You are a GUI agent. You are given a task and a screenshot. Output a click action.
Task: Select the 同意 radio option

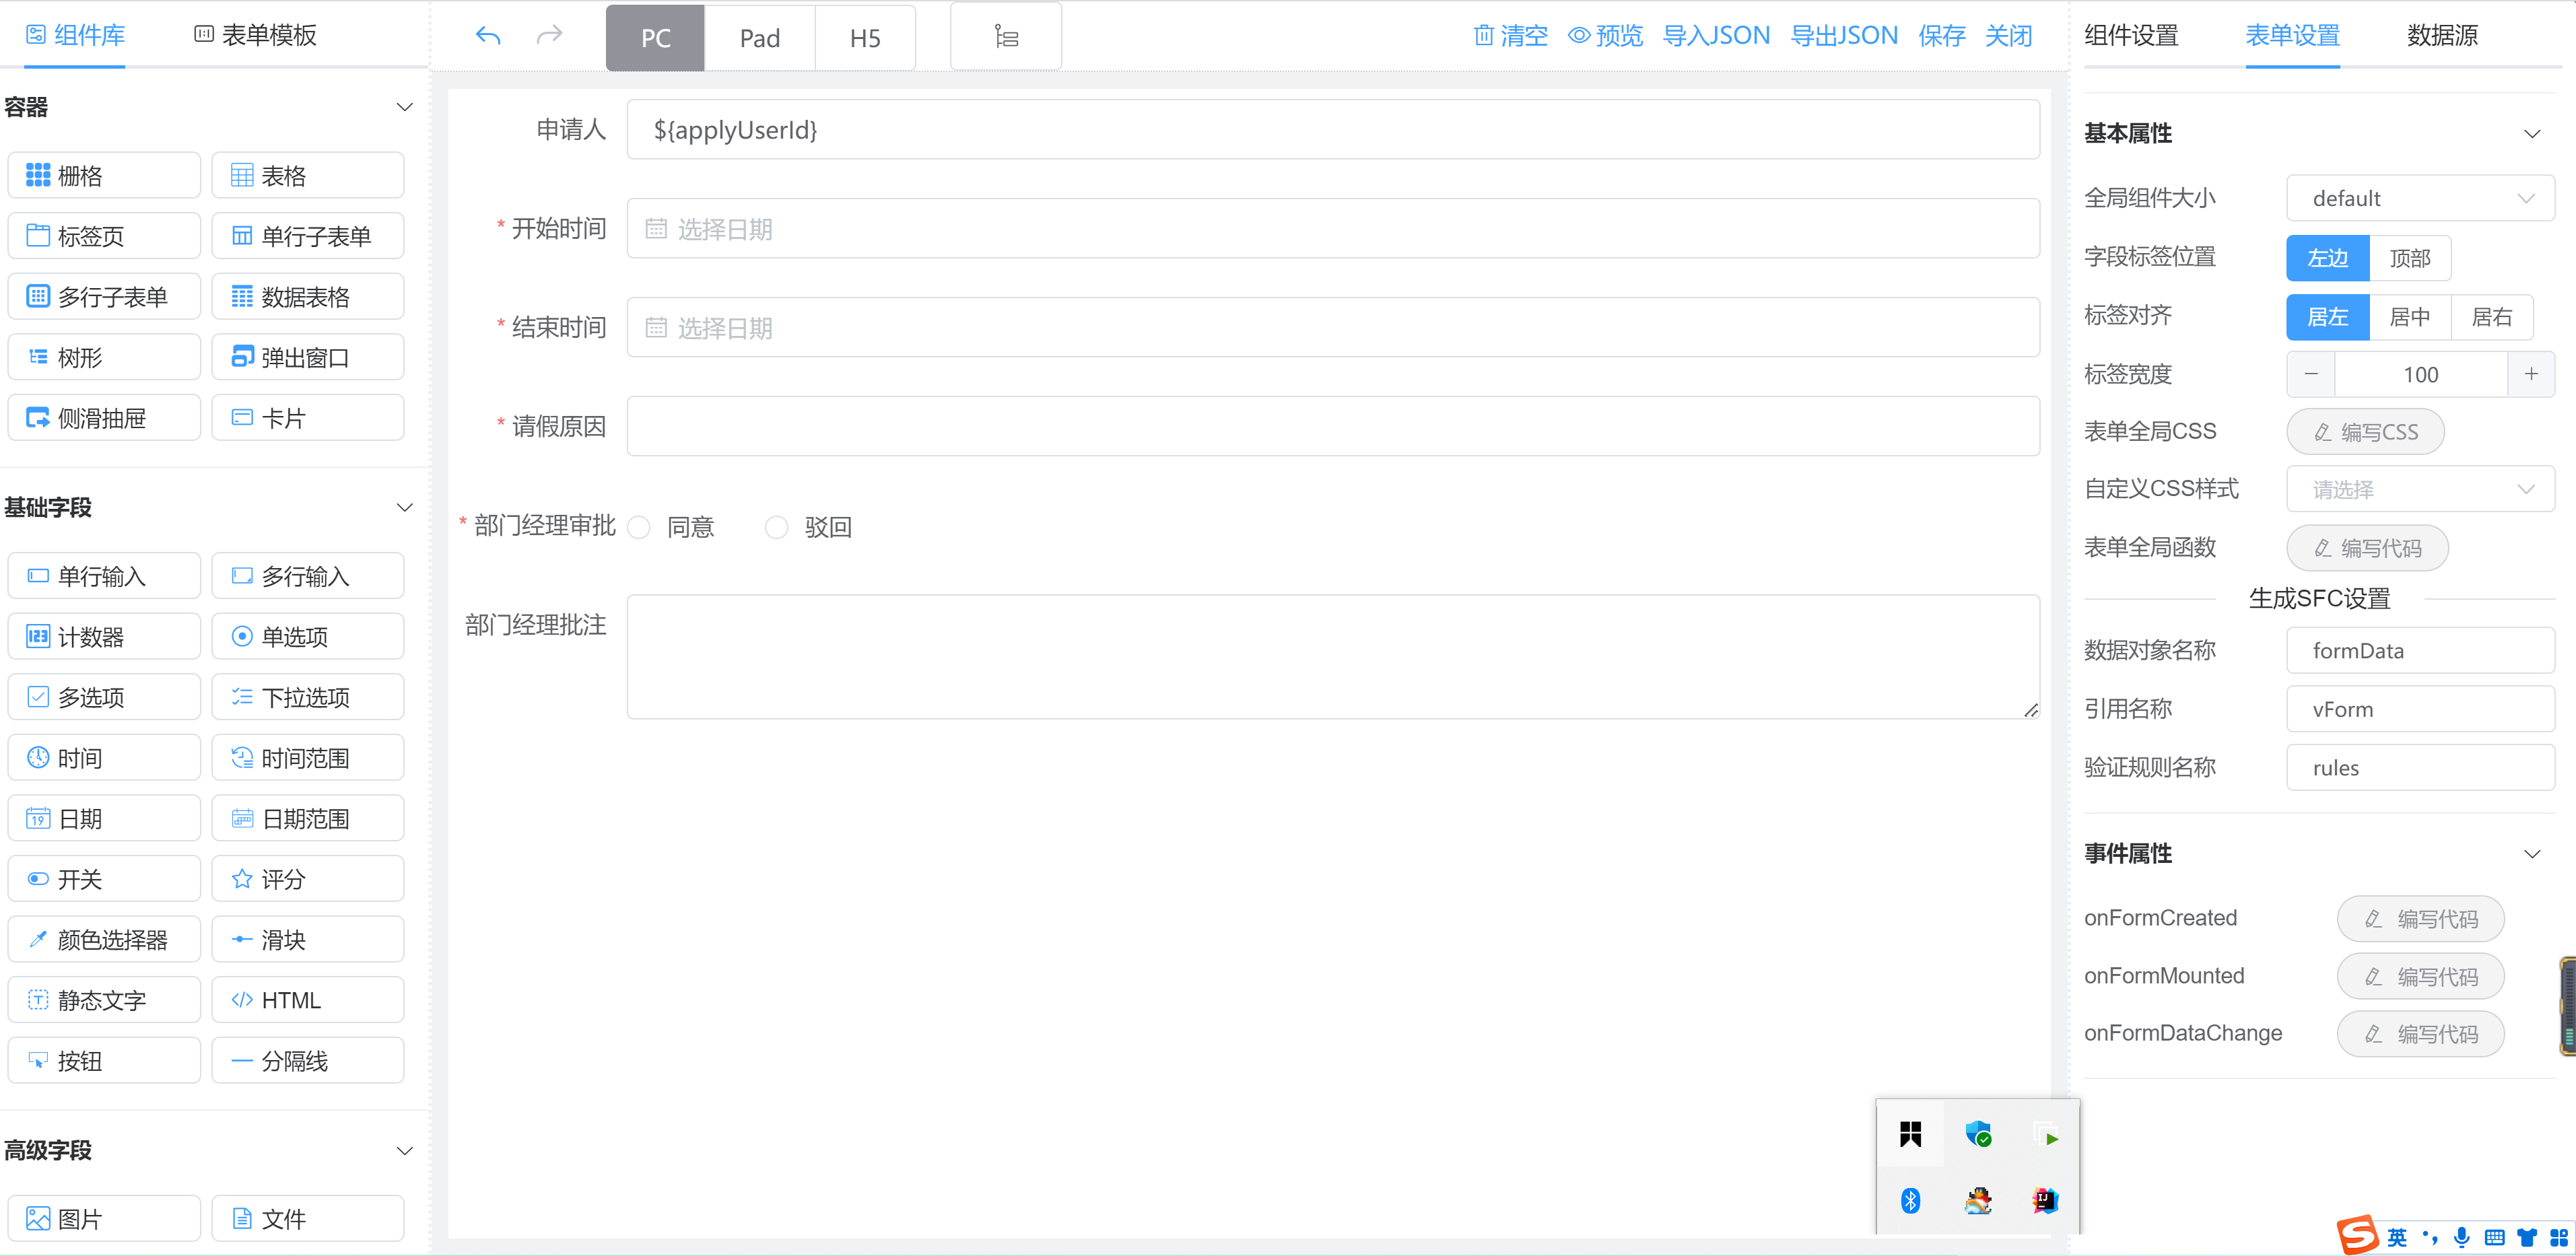pos(640,527)
